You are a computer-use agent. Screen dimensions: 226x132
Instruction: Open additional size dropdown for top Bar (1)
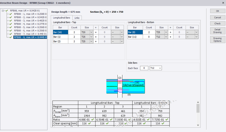pyautogui.click(x=122, y=37)
